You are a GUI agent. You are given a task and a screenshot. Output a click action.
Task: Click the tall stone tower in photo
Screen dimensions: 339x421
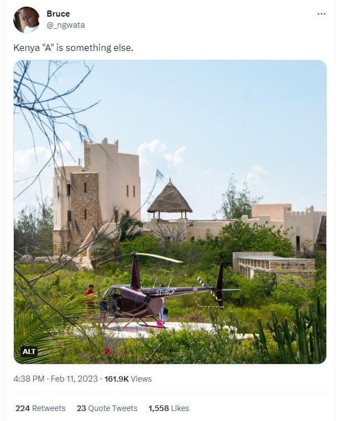click(96, 196)
